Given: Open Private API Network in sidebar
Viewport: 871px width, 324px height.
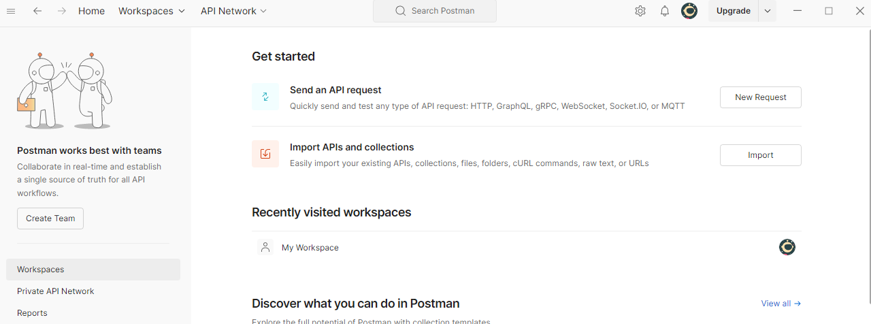Looking at the screenshot, I should coord(93,291).
